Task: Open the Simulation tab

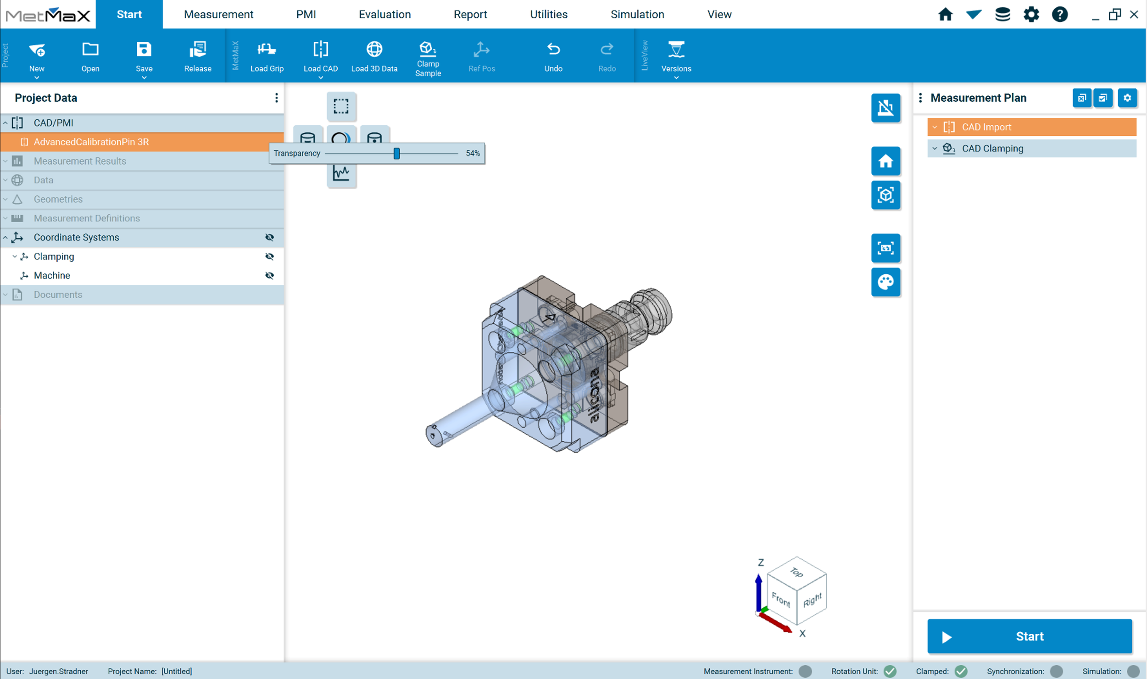Action: pyautogui.click(x=637, y=14)
